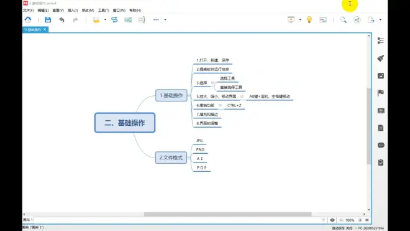Open the markers flag panel
This screenshot has width=410, height=231.
pos(381,93)
